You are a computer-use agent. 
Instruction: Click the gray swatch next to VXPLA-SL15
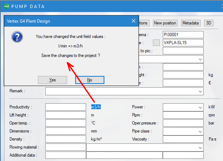[x=156, y=43]
